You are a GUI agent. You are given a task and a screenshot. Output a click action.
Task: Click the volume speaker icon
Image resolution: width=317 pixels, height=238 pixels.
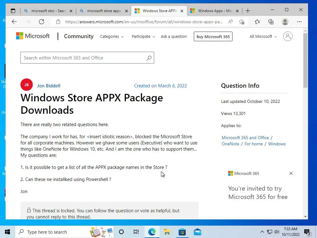point(277,232)
